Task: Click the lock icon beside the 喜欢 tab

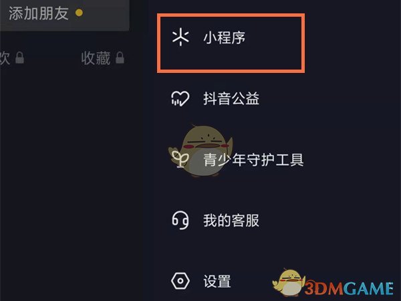Action: pos(19,58)
